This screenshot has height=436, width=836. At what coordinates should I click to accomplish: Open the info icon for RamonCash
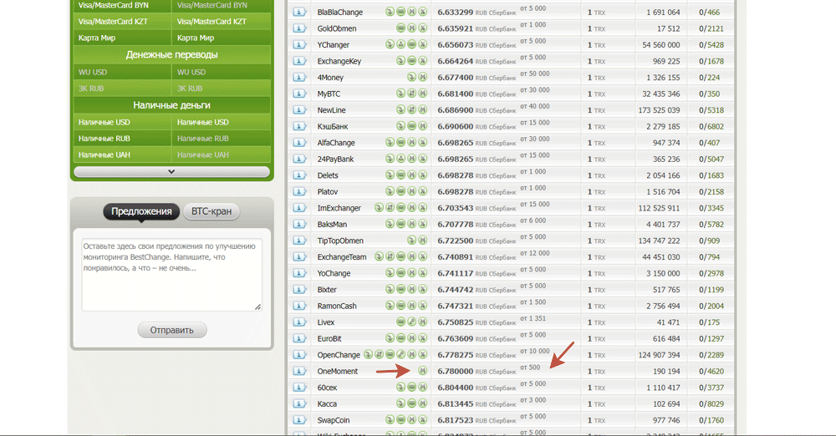click(299, 306)
